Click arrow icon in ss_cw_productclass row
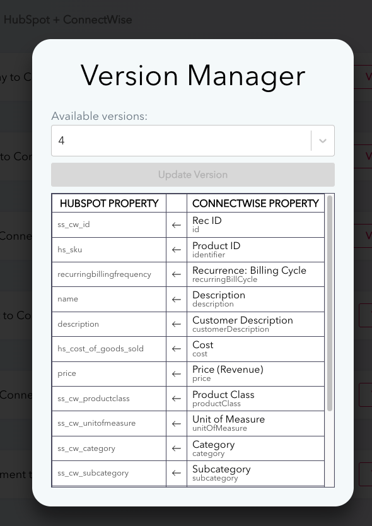 (177, 399)
